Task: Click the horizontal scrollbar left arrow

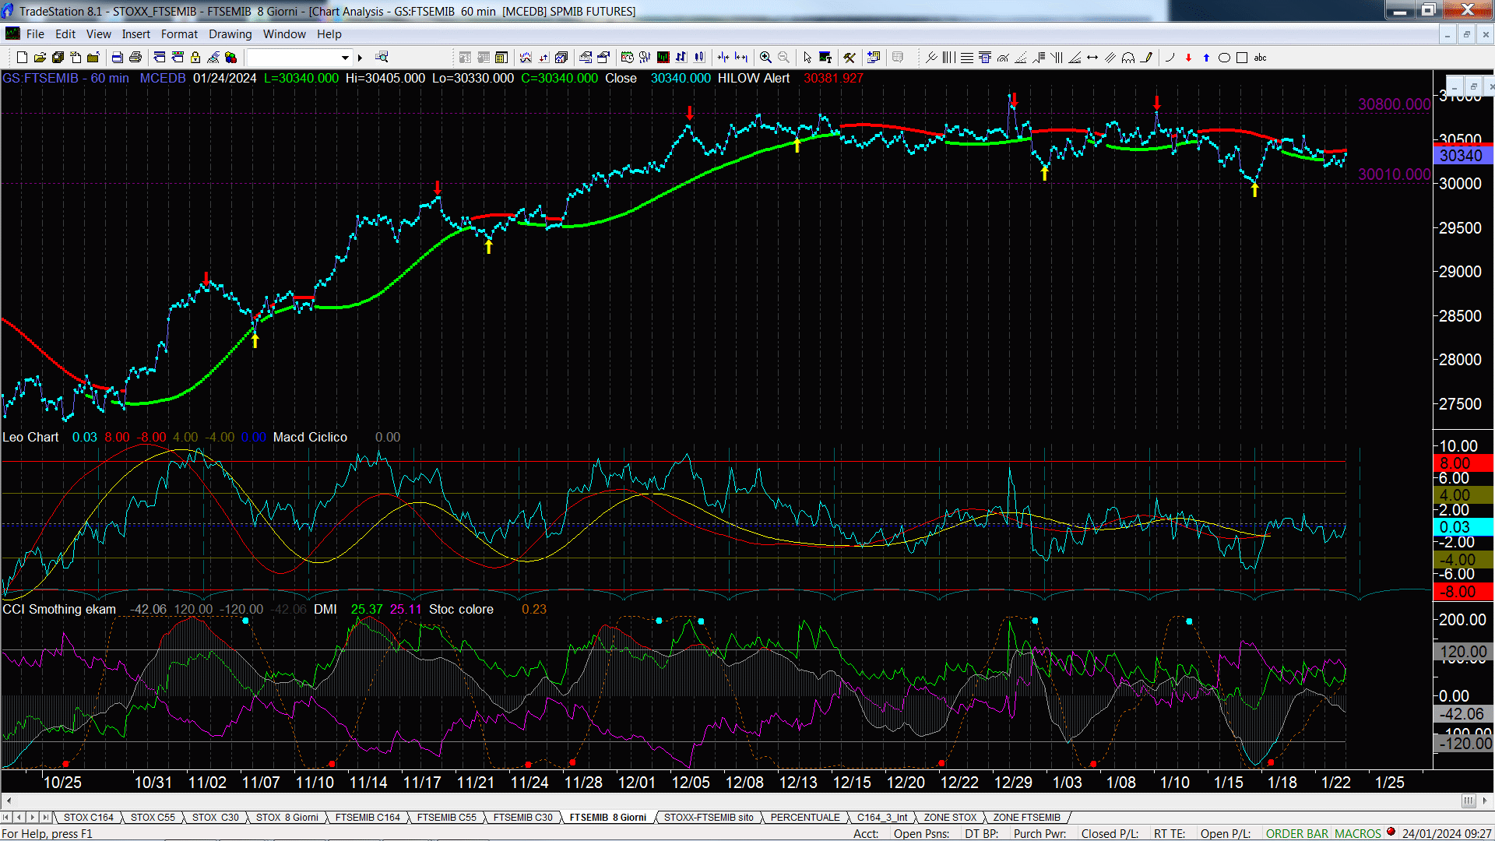Action: coord(9,801)
